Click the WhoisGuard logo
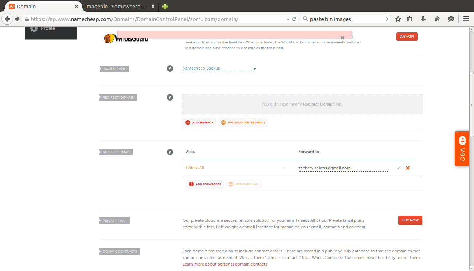The image size is (474, 271). tap(126, 38)
